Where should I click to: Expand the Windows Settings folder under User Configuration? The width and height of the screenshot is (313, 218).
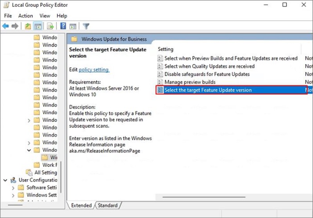click(x=13, y=195)
